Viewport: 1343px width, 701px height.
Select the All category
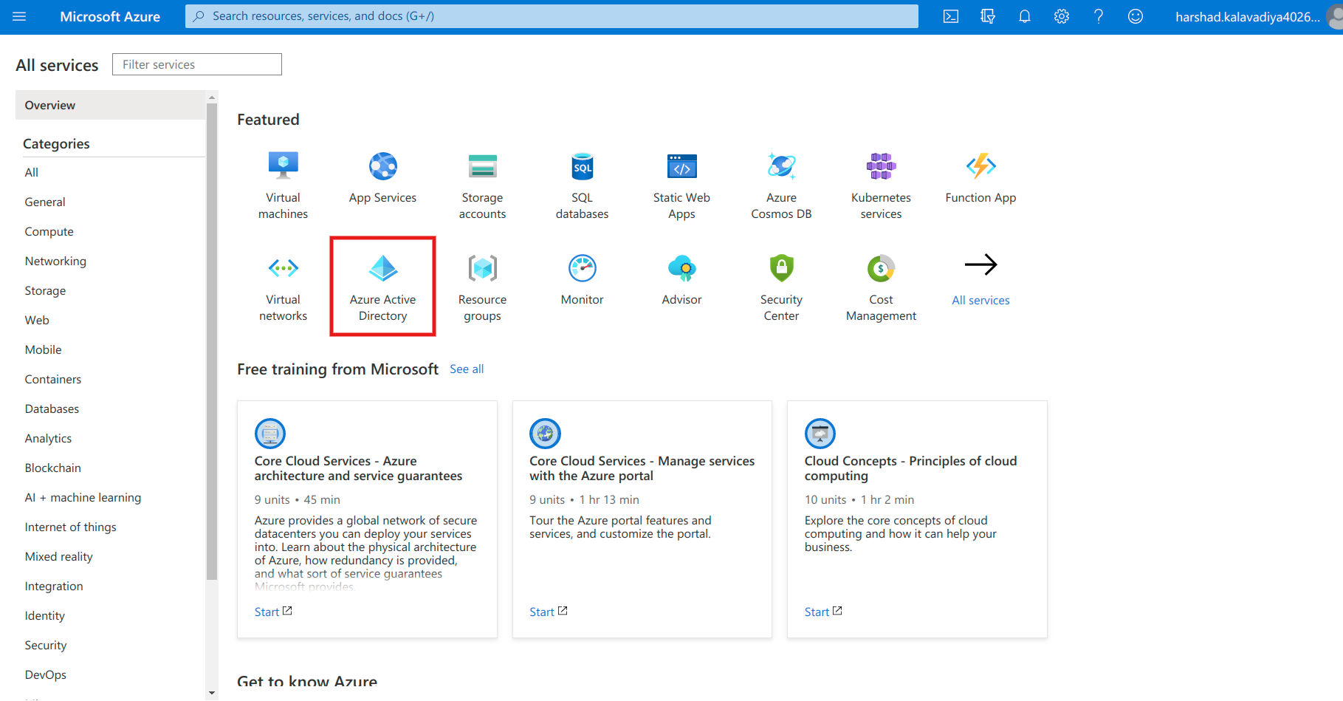[32, 172]
